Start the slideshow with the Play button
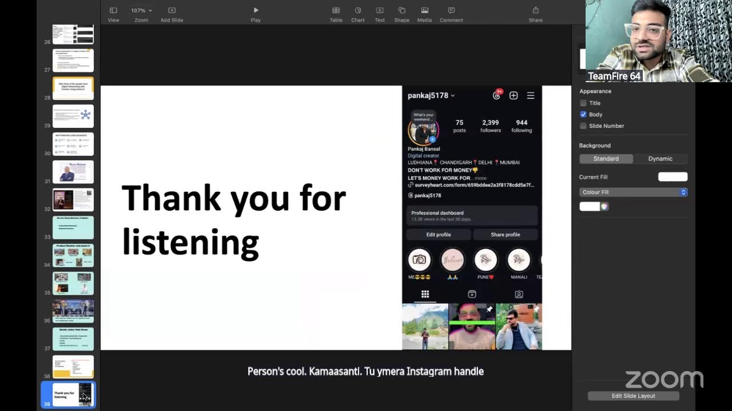The image size is (732, 411). [x=256, y=14]
